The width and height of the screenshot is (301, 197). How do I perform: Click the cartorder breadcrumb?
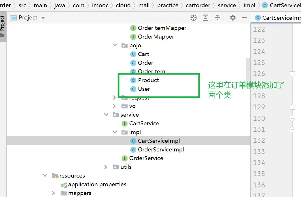click(198, 5)
